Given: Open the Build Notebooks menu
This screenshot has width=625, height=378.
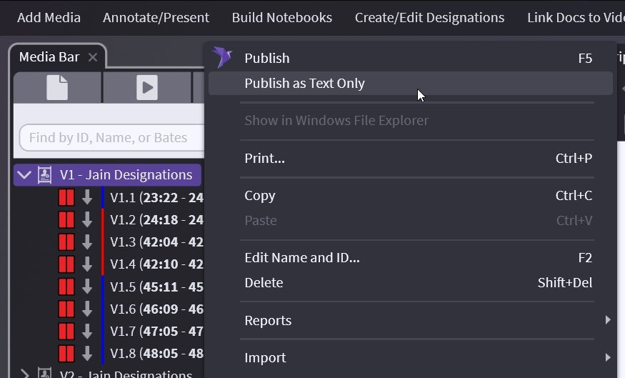Looking at the screenshot, I should click(x=281, y=18).
